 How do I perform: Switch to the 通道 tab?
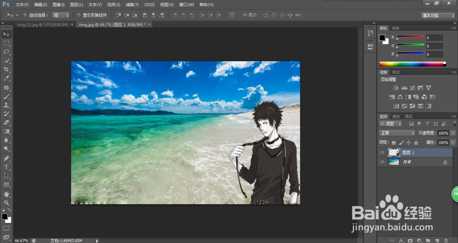click(396, 116)
